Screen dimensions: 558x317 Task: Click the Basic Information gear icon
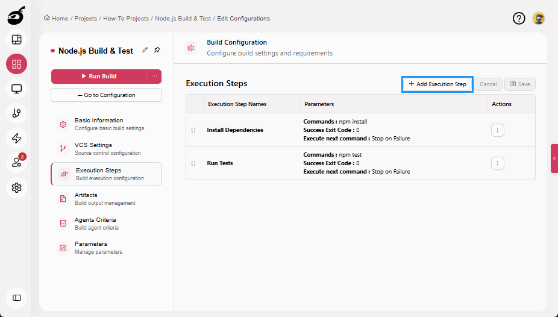pyautogui.click(x=63, y=124)
